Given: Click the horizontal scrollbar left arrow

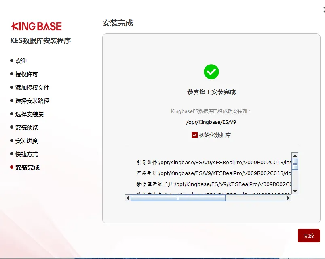Looking at the screenshot, I should [x=128, y=198].
